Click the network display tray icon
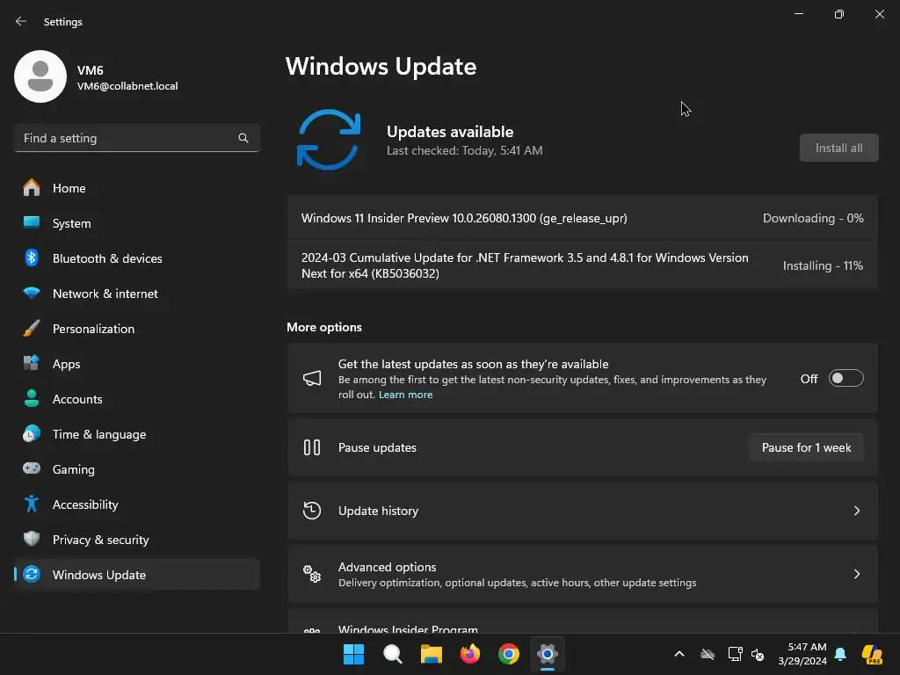 pos(735,654)
